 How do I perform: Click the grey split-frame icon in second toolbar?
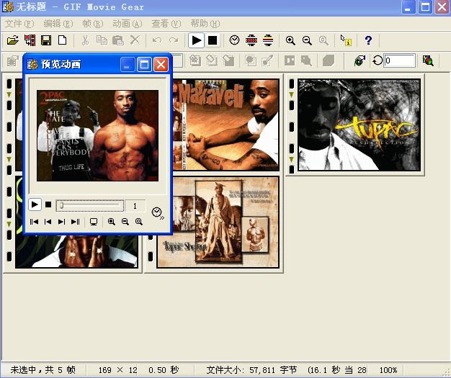pyautogui.click(x=290, y=60)
